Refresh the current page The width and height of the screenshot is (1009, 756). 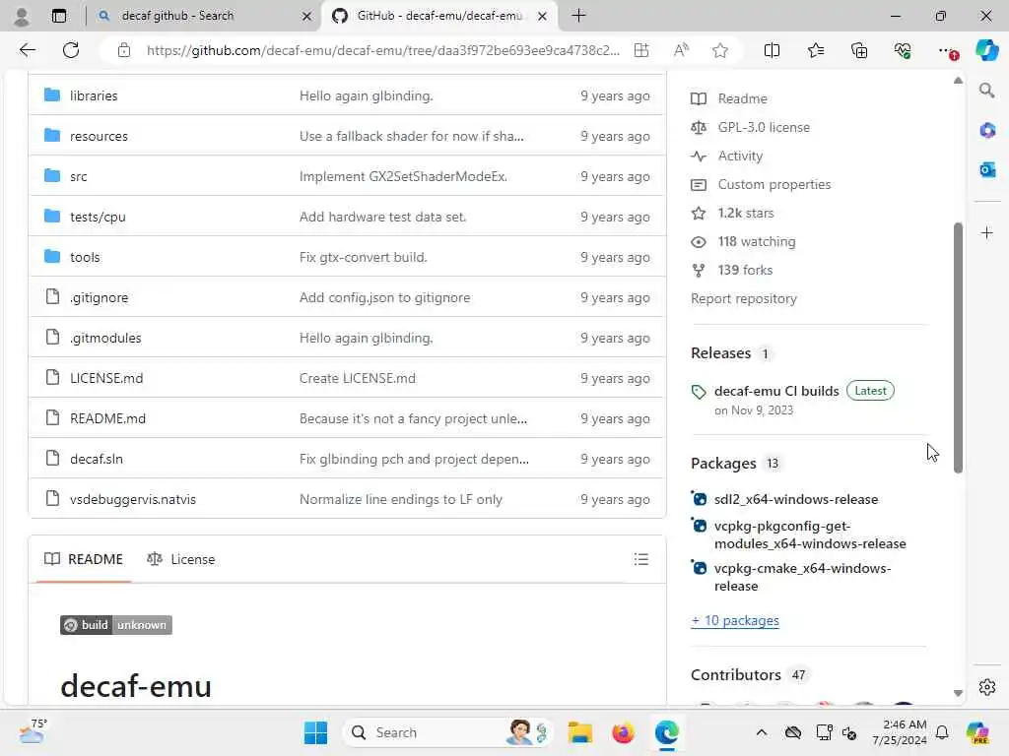(x=71, y=50)
